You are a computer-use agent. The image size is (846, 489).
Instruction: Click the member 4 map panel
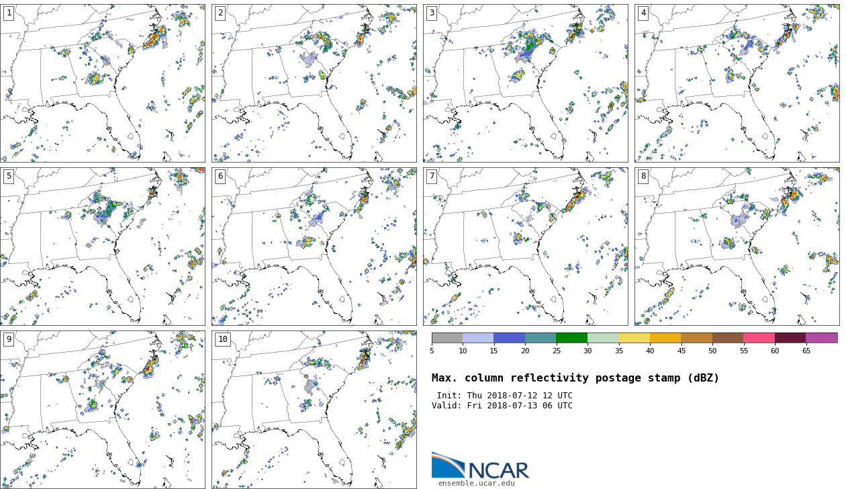tap(737, 83)
